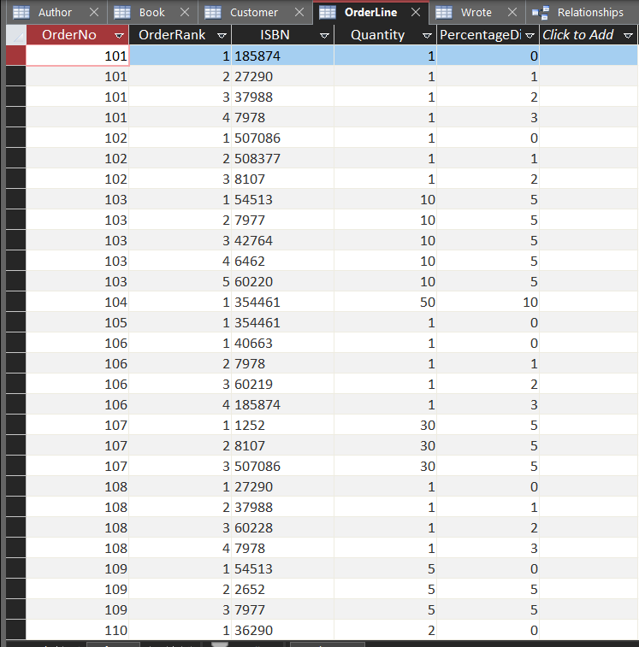This screenshot has height=647, width=639.
Task: Click ISBN cell 40663
Action: point(283,343)
